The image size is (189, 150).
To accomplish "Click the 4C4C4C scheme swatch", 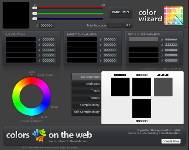I will [x=163, y=87].
